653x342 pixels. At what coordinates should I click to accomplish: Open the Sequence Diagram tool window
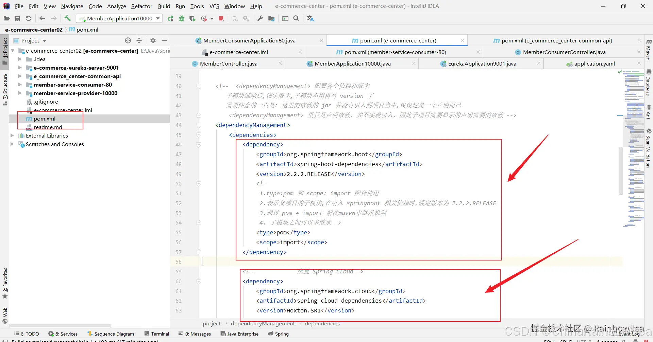coord(111,334)
